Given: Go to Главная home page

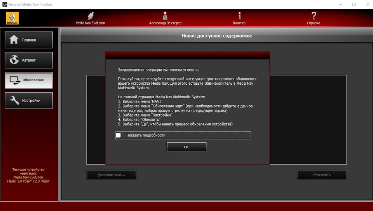Looking at the screenshot, I should (x=29, y=40).
